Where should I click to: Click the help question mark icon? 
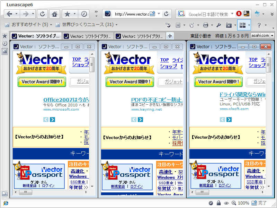[x=259, y=25]
